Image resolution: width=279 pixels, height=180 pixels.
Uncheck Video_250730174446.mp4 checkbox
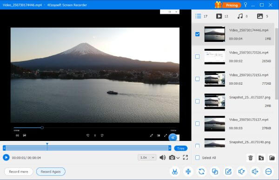coord(197,34)
